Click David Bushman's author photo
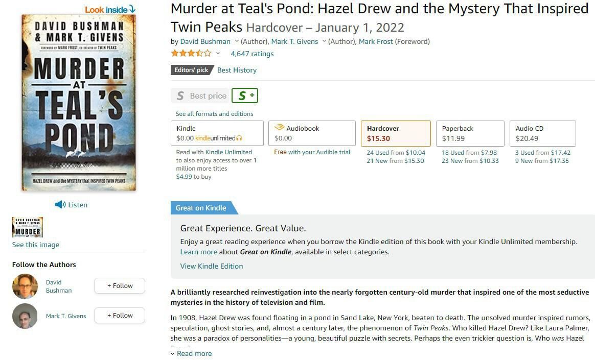 point(25,286)
